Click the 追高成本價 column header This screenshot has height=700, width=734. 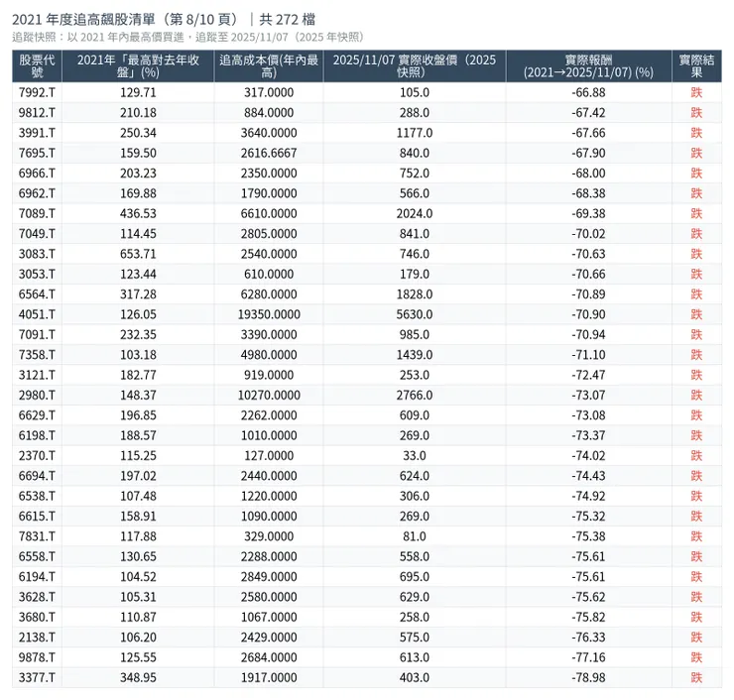(269, 66)
